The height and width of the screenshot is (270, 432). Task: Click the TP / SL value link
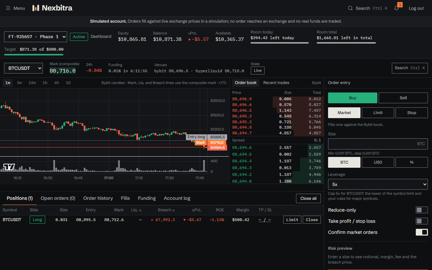point(265,220)
